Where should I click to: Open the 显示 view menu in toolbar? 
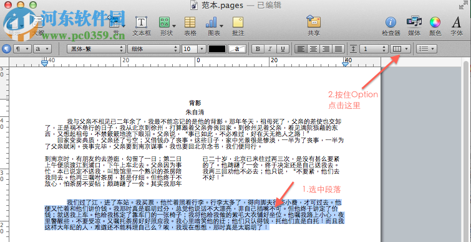pos(14,26)
